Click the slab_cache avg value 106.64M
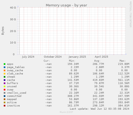The image size is (133, 115). tap(98, 74)
